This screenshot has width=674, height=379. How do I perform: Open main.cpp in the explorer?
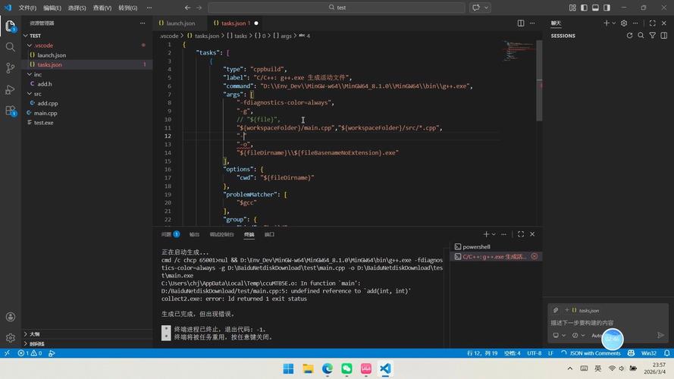(45, 113)
